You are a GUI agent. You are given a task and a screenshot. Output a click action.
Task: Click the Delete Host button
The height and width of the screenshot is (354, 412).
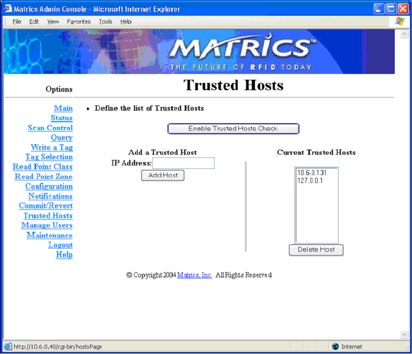(316, 250)
